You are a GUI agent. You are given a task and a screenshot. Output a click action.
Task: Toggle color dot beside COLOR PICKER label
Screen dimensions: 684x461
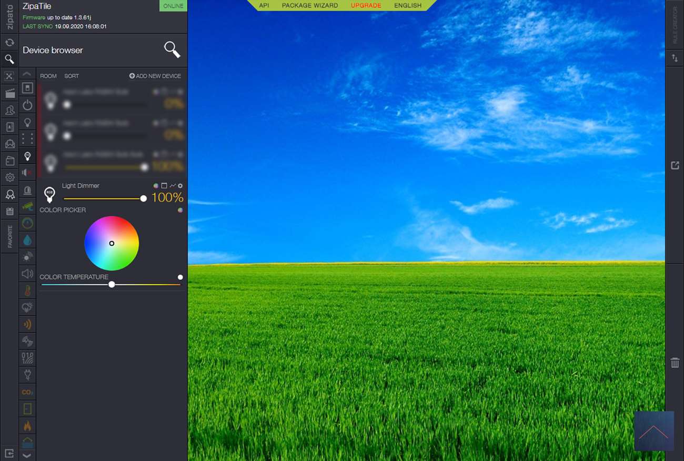click(x=180, y=210)
